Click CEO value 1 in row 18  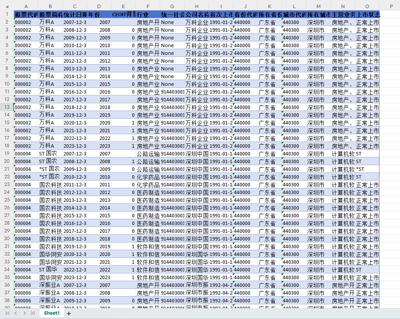(x=123, y=146)
